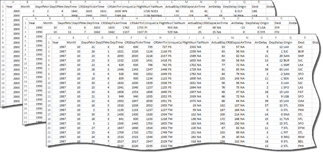The width and height of the screenshot is (323, 153).
Task: Click arrival time 2218 cell
Action: click(x=146, y=56)
